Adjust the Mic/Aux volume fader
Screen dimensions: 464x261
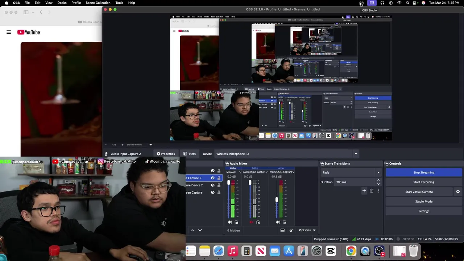(228, 183)
